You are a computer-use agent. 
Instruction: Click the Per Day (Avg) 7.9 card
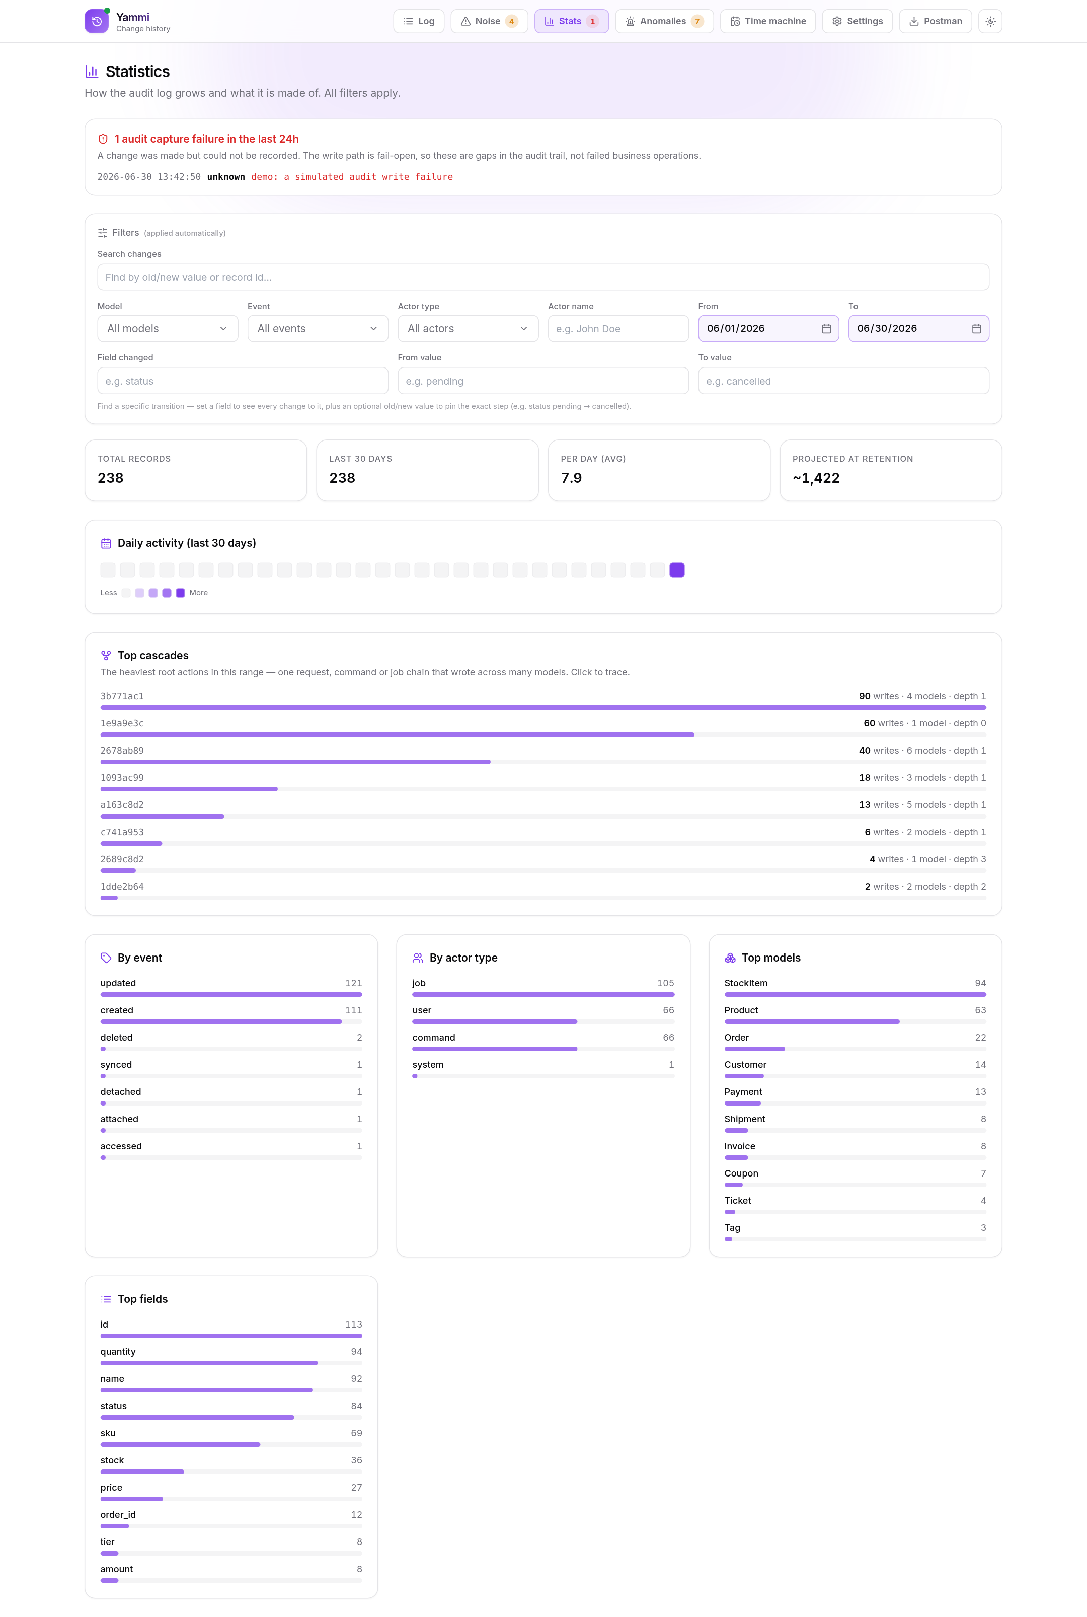coord(659,470)
